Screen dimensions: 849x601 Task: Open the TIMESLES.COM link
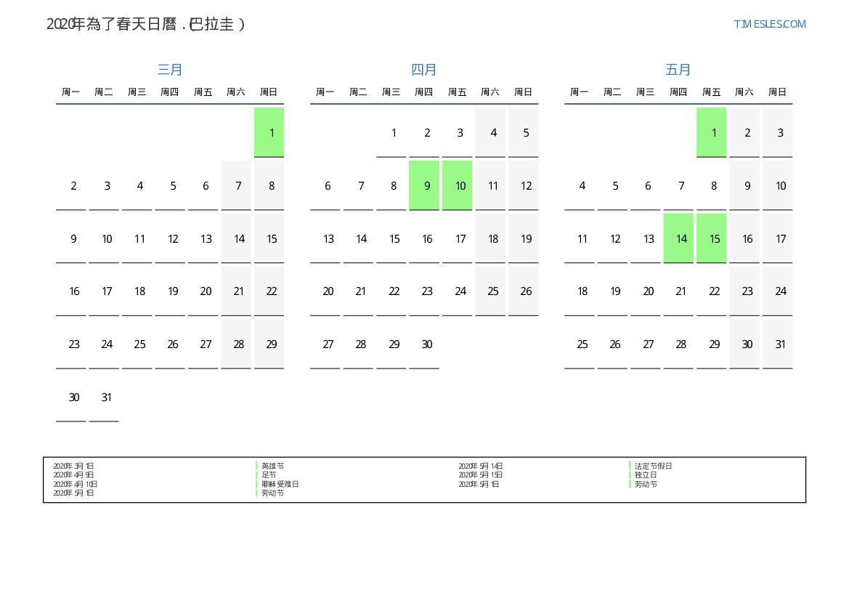769,24
